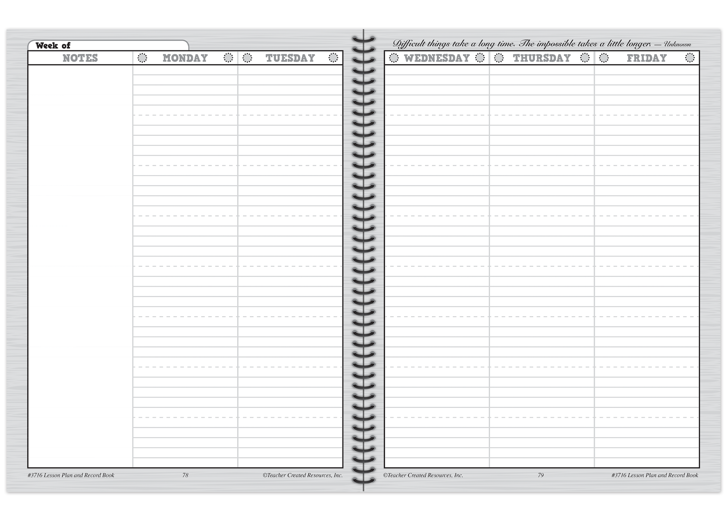
Task: Click the dotted circle left of WEDNESDAY
Action: 394,58
